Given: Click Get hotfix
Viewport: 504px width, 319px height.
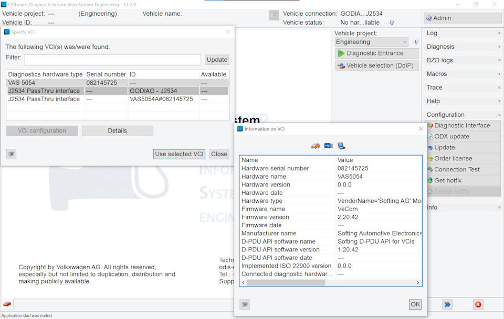Looking at the screenshot, I should (x=463, y=181).
